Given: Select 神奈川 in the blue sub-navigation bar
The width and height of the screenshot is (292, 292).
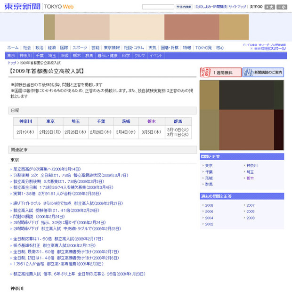Looking at the screenshot, I should (x=25, y=56).
